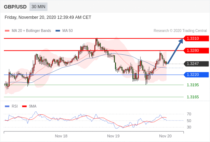Click the 1.3247 current price tag
The width and height of the screenshot is (210, 142).
pos(196,64)
